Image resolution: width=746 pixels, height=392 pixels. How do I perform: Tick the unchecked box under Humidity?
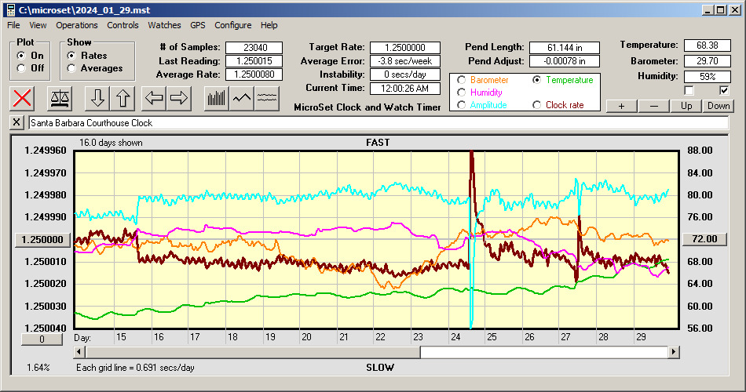click(x=689, y=90)
